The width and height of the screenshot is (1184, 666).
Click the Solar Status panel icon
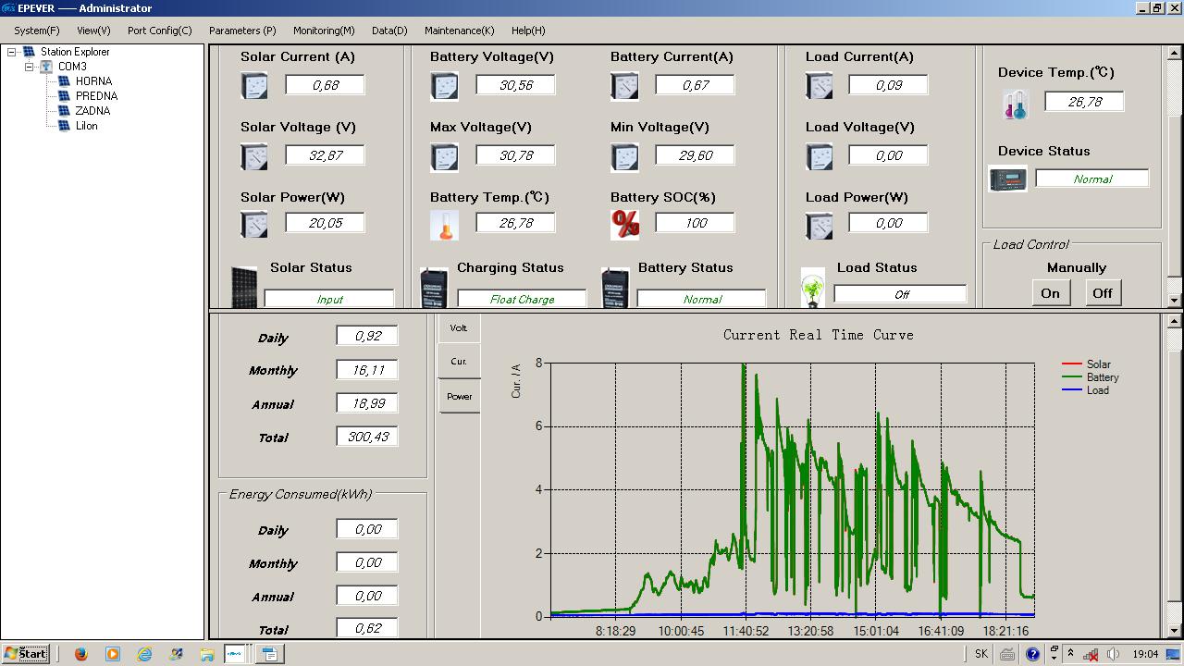click(244, 288)
